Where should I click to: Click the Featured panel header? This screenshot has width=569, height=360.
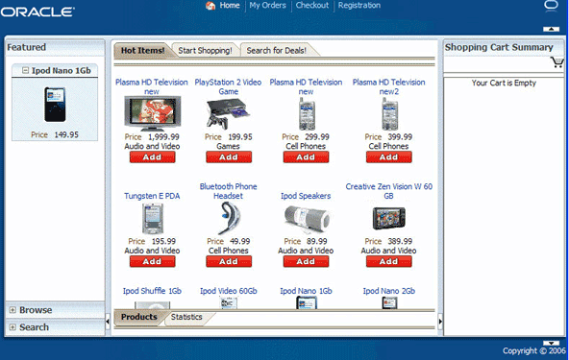(55, 47)
